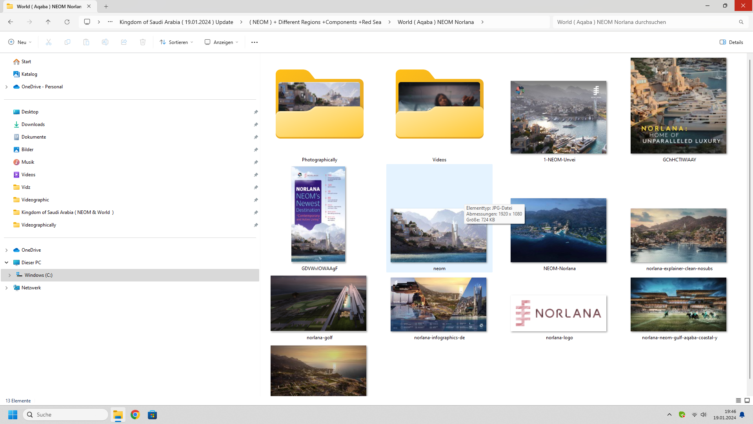
Task: Click the taskbar Suche search box
Action: (x=66, y=415)
